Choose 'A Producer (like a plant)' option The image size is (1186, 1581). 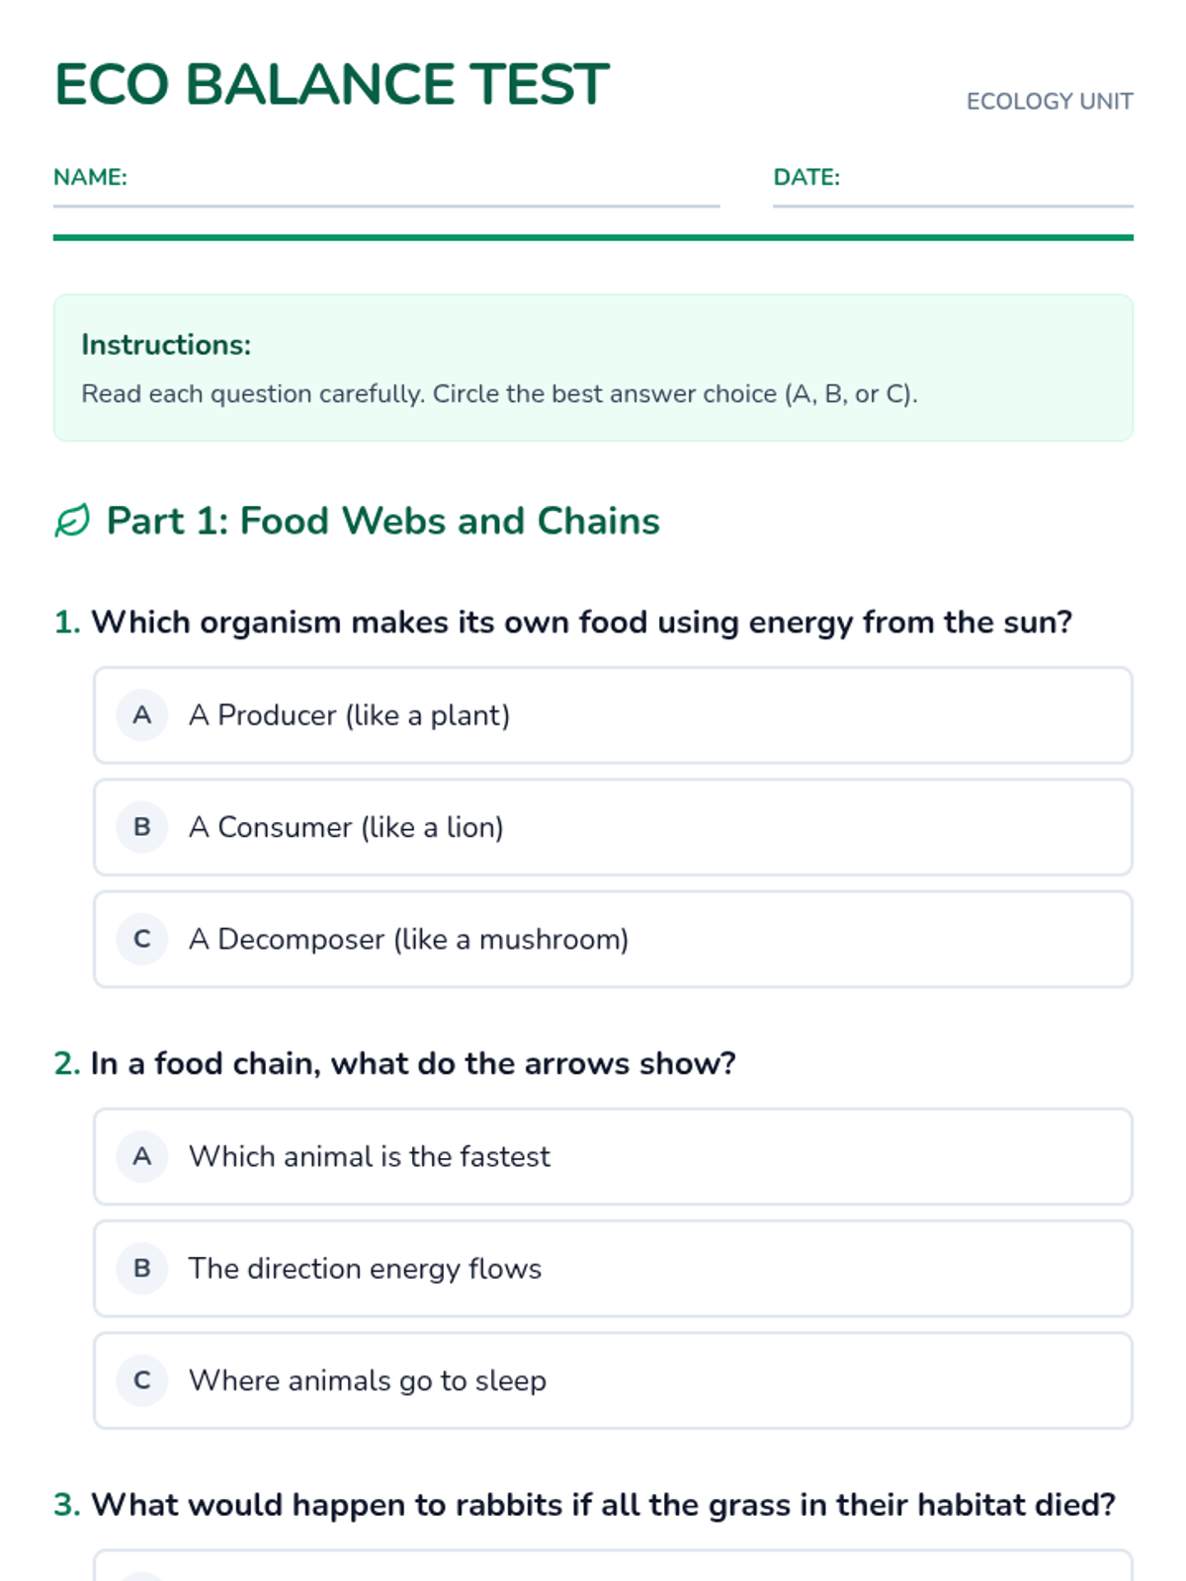coord(613,715)
